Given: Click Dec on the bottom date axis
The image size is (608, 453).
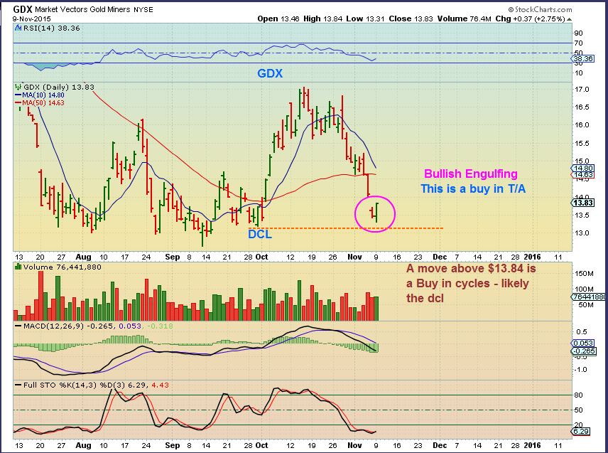Looking at the screenshot, I should [440, 445].
